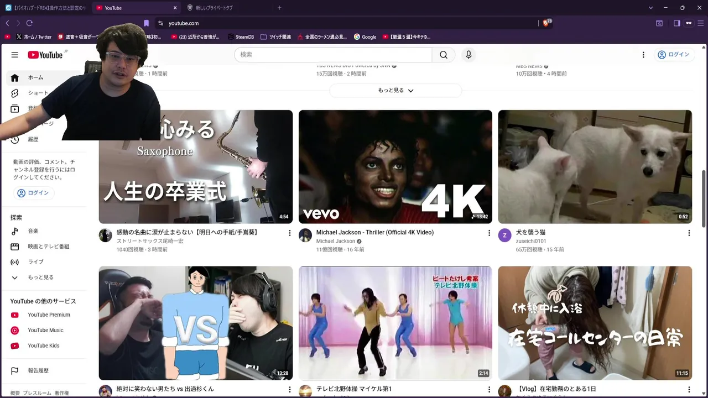Viewport: 708px width, 398px height.
Task: Open the YouTube hamburger guide menu
Action: click(15, 55)
